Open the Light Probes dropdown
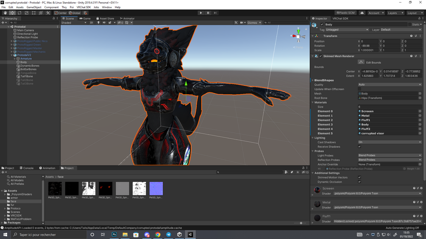The width and height of the screenshot is (426, 239). pos(390,155)
